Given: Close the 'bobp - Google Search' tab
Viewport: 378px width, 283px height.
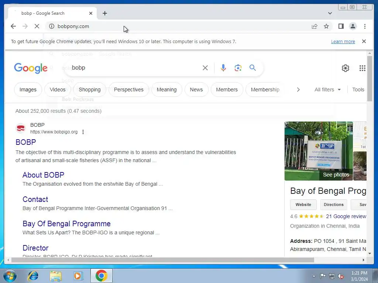Looking at the screenshot, I should [91, 13].
